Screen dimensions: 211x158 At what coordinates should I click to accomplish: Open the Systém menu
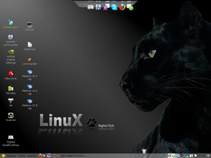tap(32, 155)
